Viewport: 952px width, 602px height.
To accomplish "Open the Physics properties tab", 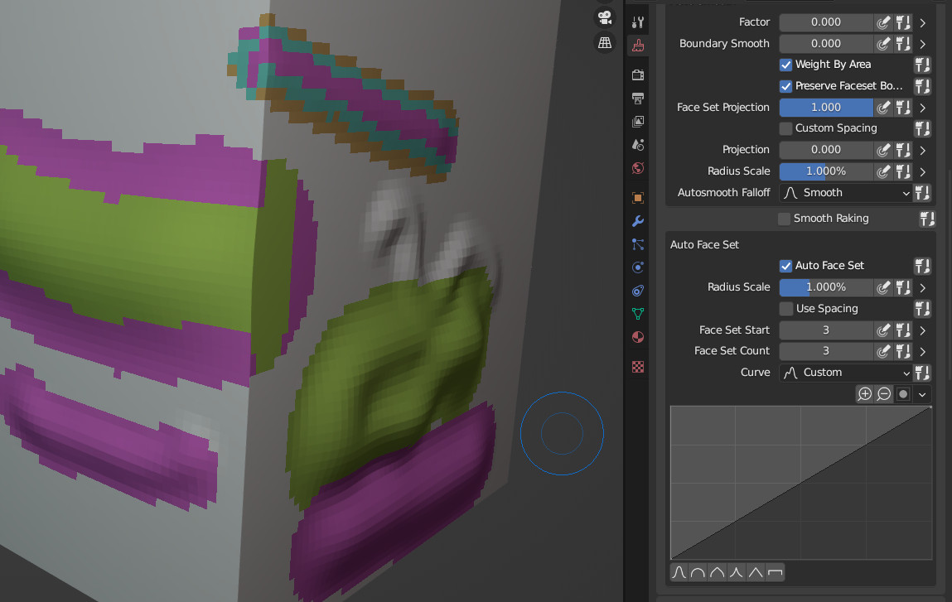I will tap(637, 267).
